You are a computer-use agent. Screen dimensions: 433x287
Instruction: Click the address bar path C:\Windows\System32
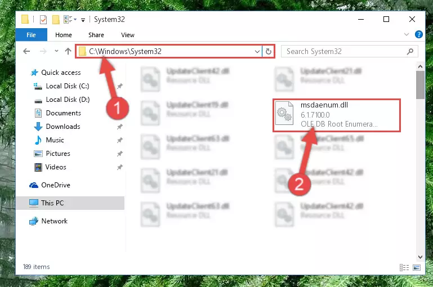pyautogui.click(x=125, y=52)
